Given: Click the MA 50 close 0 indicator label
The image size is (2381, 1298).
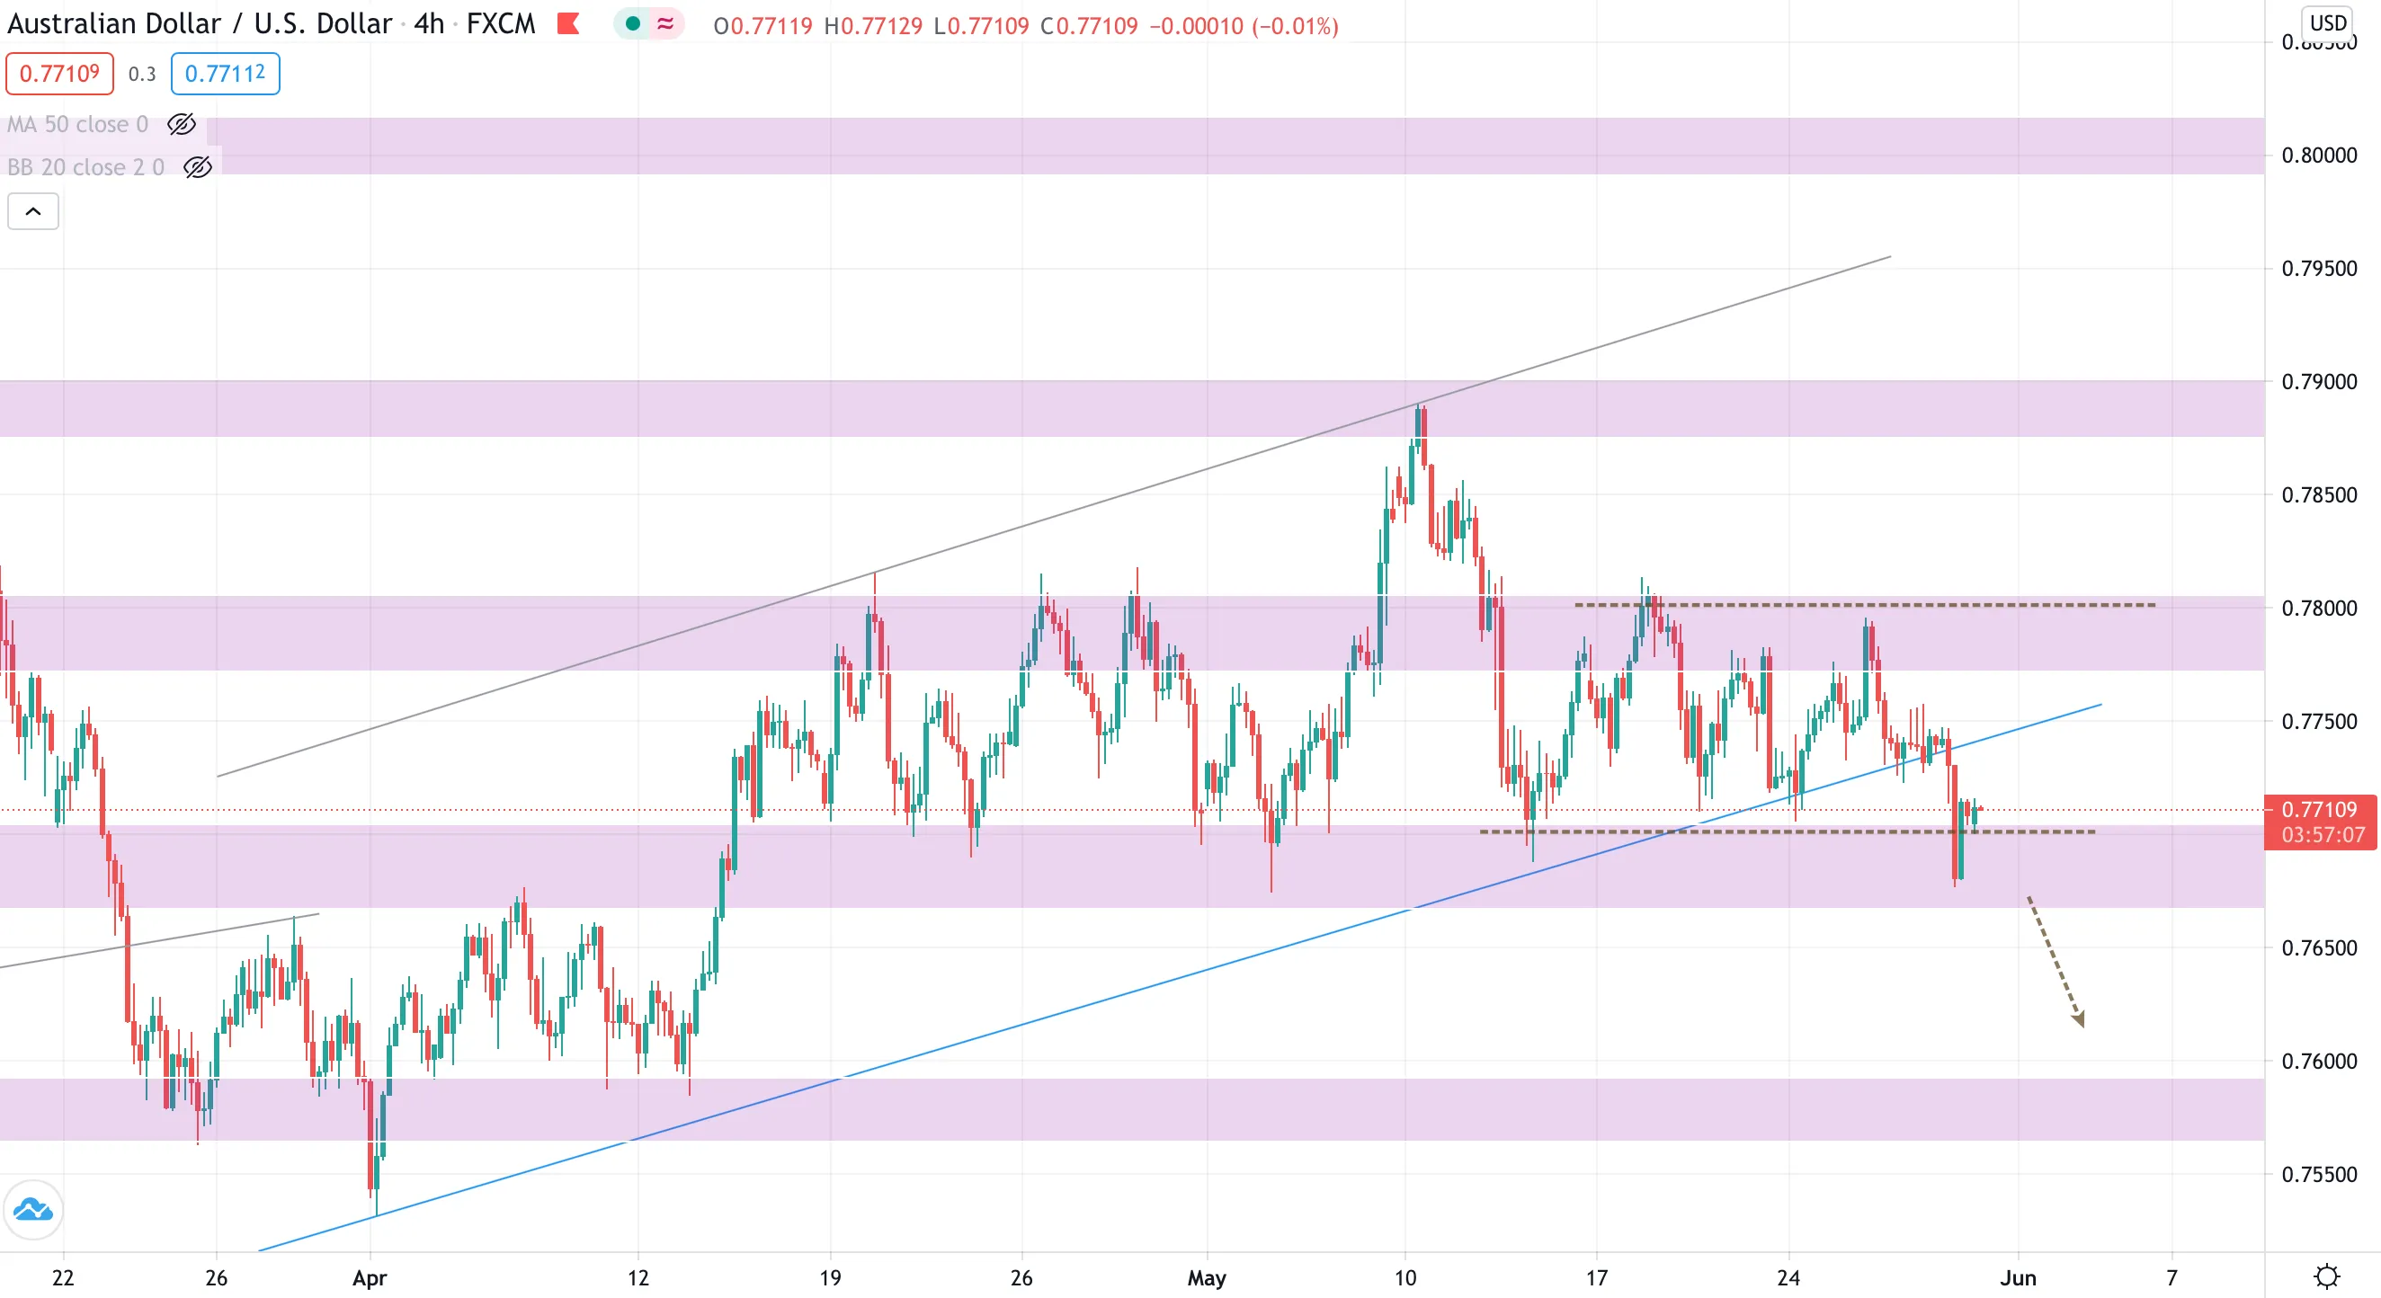Looking at the screenshot, I should (77, 125).
